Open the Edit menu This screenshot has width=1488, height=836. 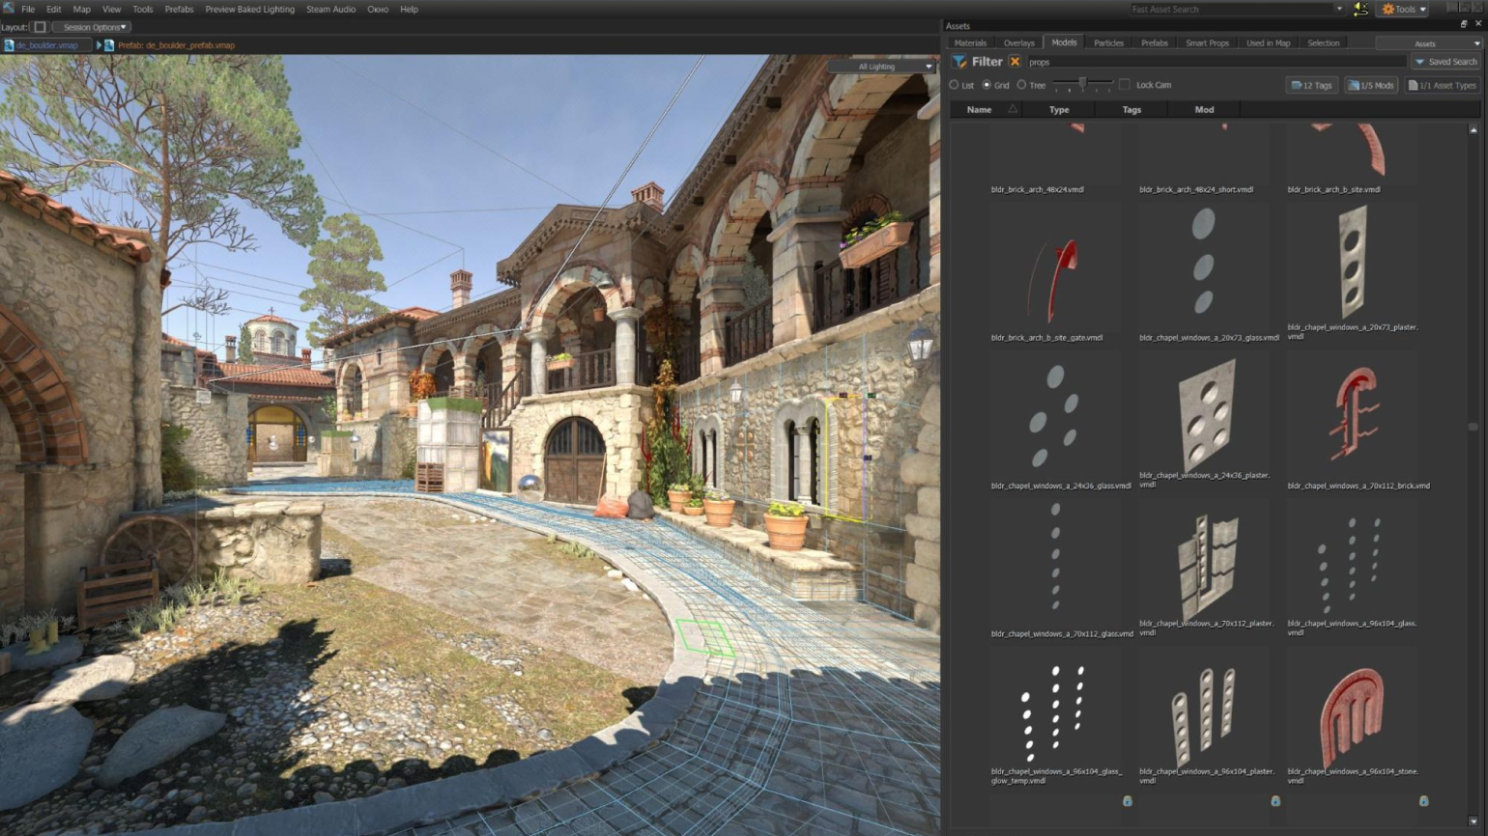(x=53, y=9)
